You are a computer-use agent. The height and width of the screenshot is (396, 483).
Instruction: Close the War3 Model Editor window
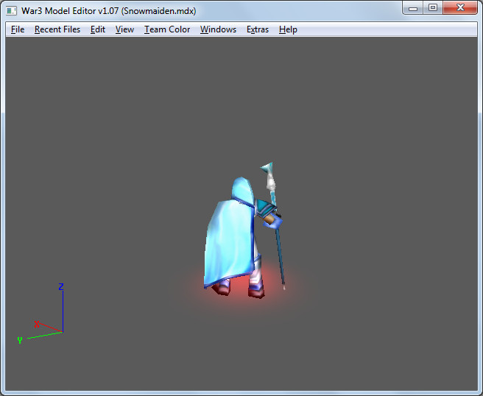[460, 8]
